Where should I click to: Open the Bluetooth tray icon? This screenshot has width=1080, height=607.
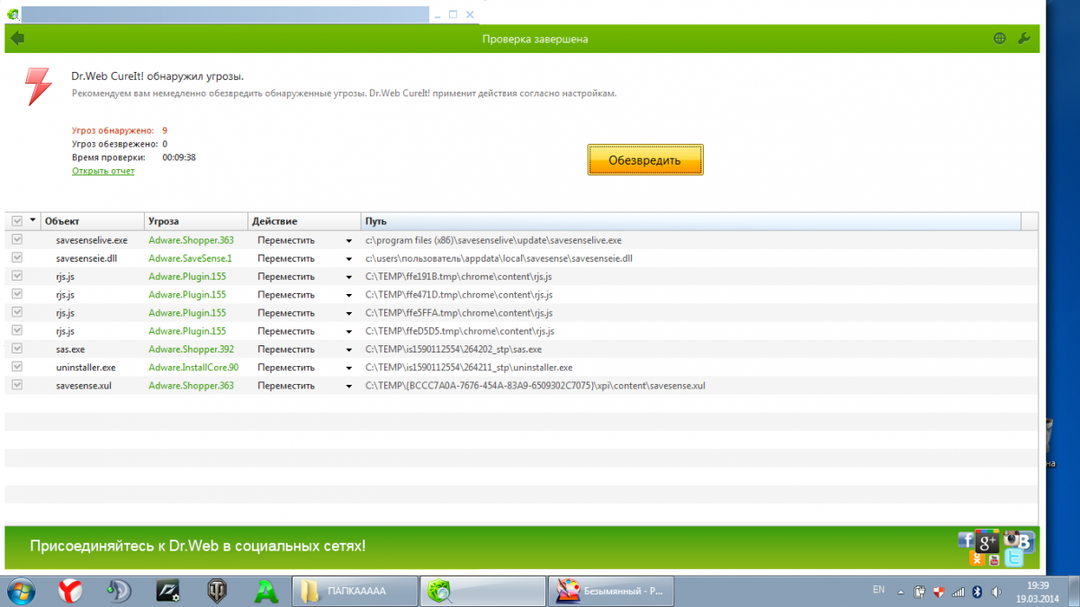pyautogui.click(x=976, y=592)
